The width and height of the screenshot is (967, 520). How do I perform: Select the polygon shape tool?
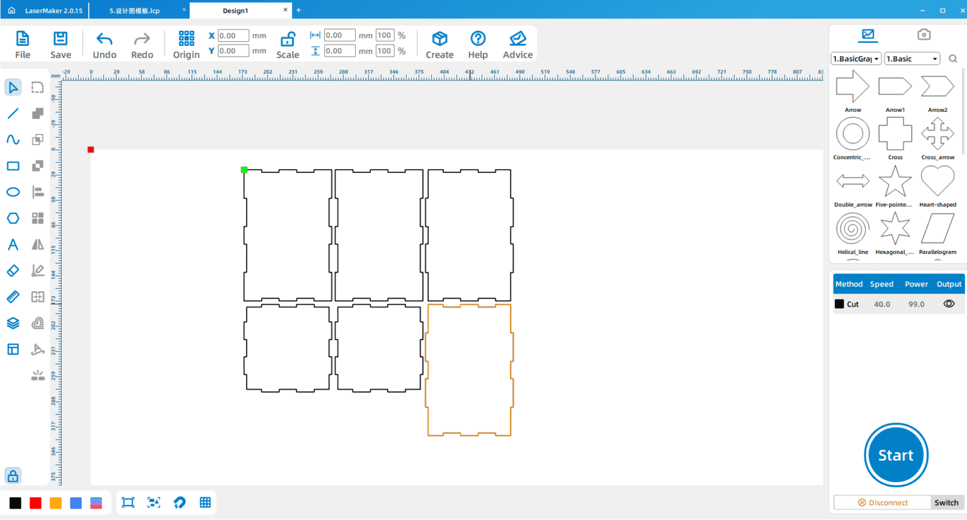[13, 218]
